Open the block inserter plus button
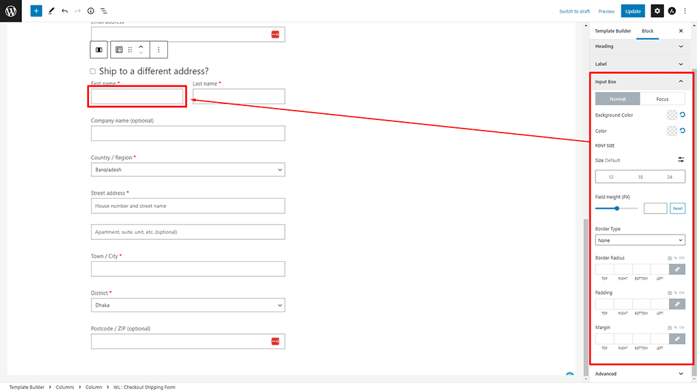The height and width of the screenshot is (391, 697). click(x=36, y=11)
